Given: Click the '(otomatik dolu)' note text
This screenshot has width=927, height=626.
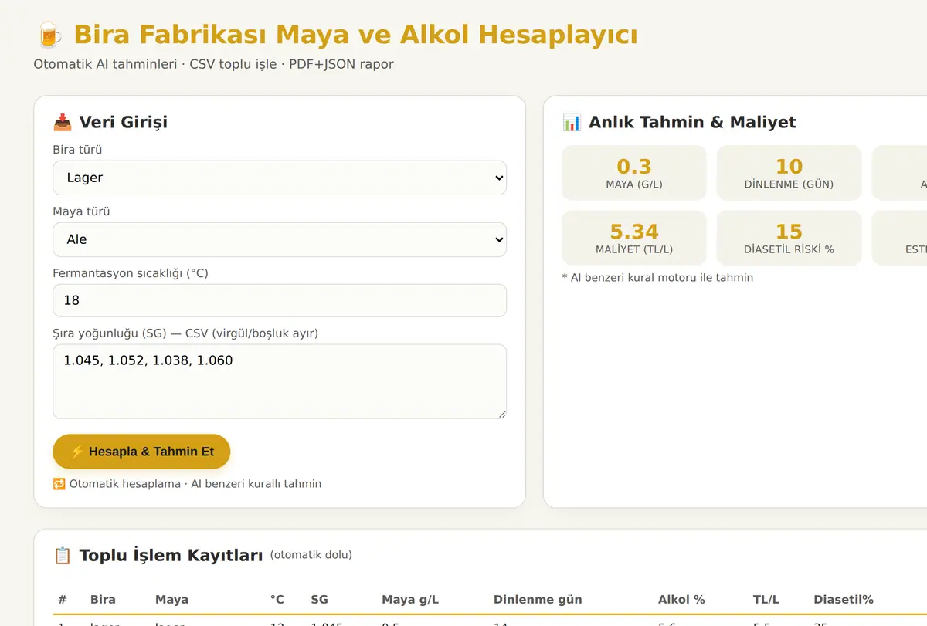Looking at the screenshot, I should pyautogui.click(x=311, y=554).
